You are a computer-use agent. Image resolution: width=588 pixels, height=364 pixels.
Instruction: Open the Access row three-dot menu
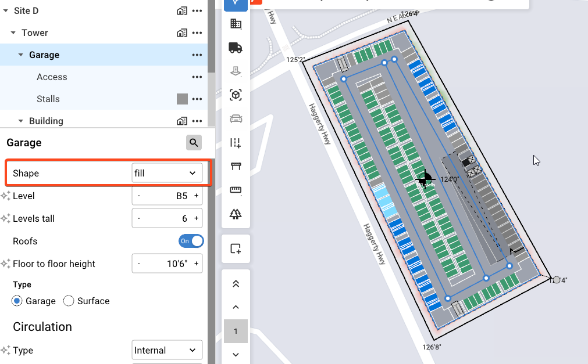(x=197, y=77)
